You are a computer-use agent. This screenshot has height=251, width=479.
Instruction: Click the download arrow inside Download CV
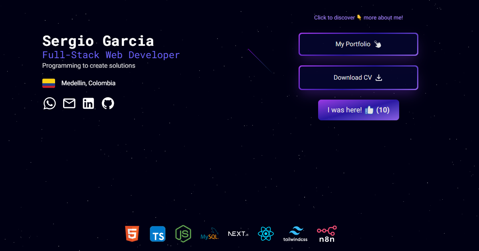tap(378, 78)
